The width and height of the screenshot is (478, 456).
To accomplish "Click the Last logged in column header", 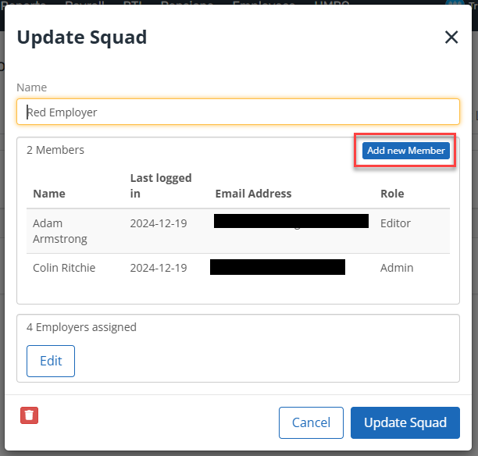I will coord(161,186).
